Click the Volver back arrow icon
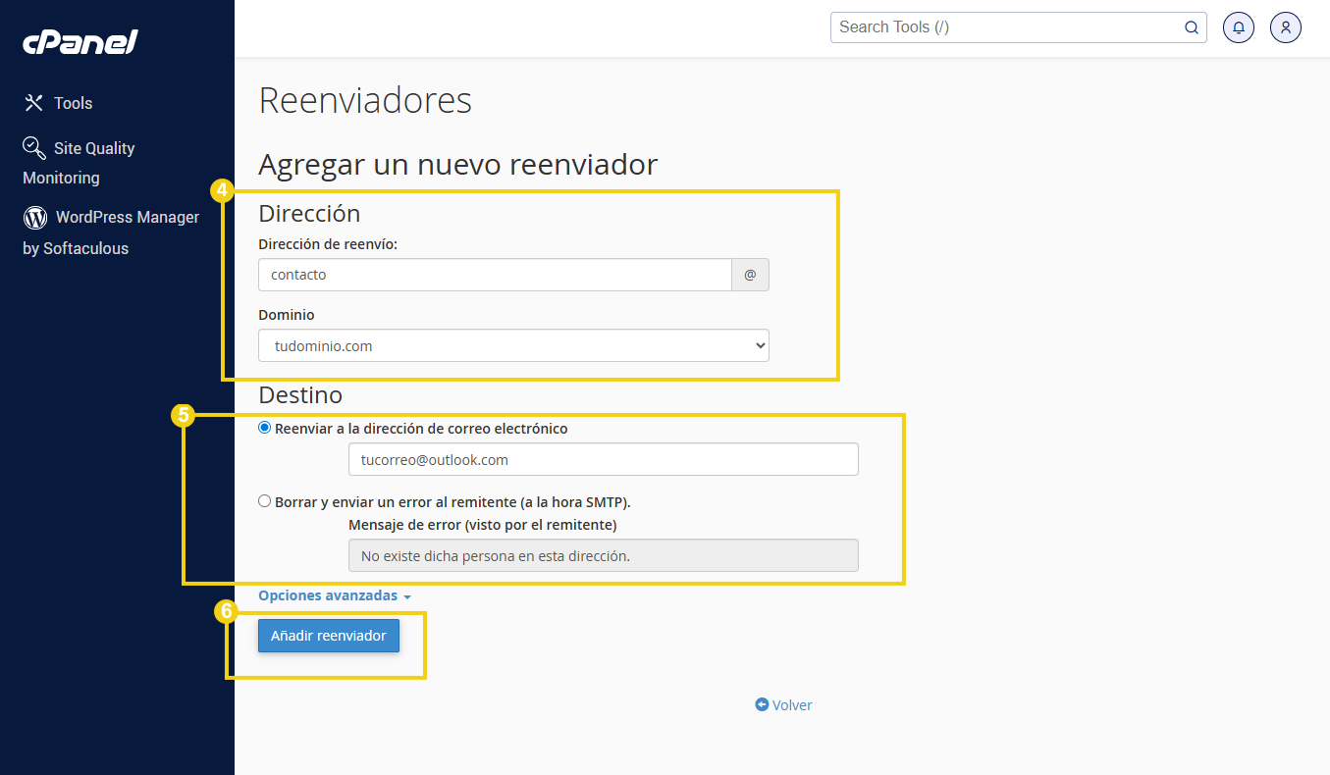The height and width of the screenshot is (775, 1330). pyautogui.click(x=762, y=704)
